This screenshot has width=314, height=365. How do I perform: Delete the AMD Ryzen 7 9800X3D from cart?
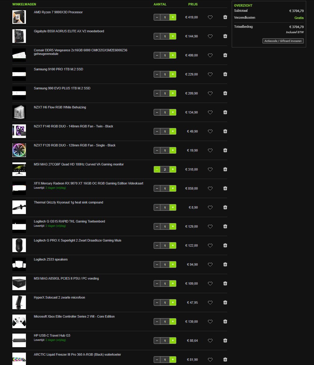225,17
